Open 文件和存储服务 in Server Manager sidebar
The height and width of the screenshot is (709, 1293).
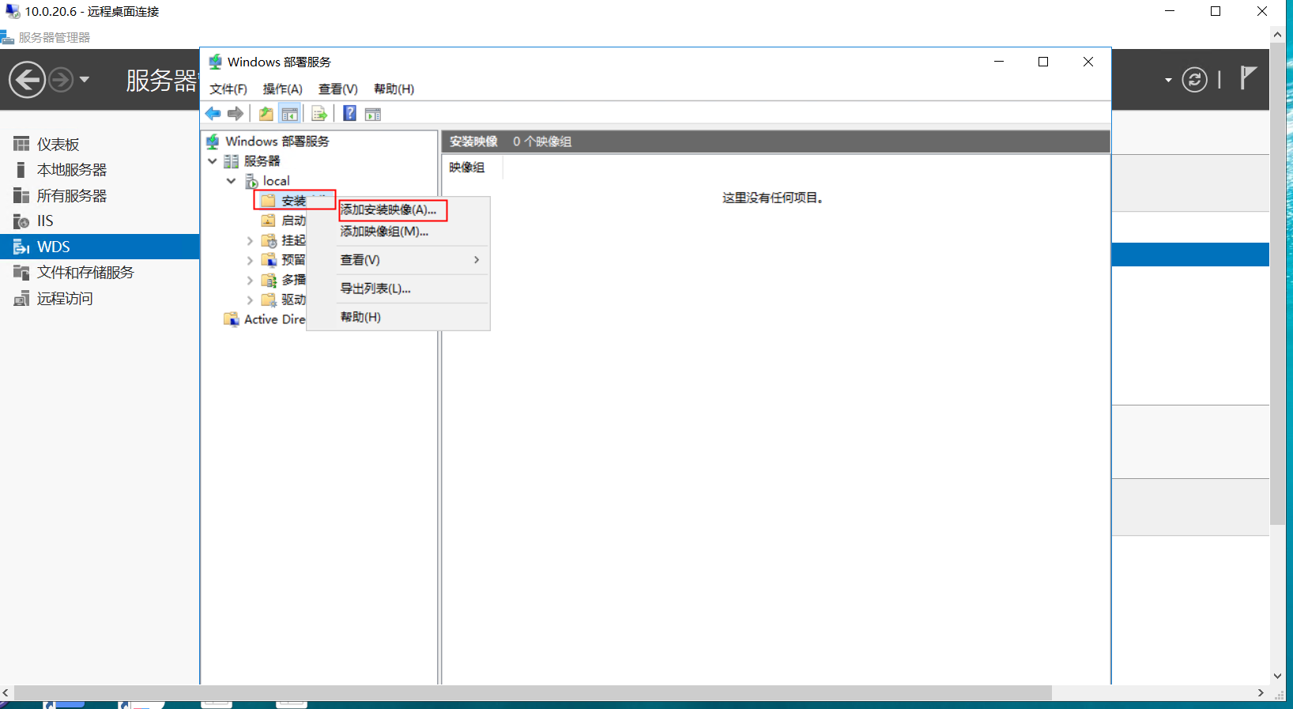point(100,273)
